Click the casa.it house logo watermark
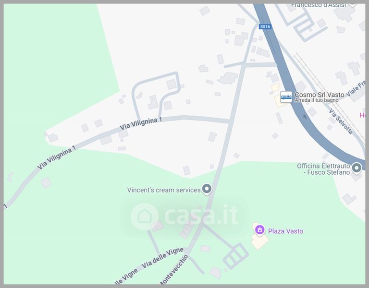This screenshot has height=288, width=369. (x=144, y=216)
